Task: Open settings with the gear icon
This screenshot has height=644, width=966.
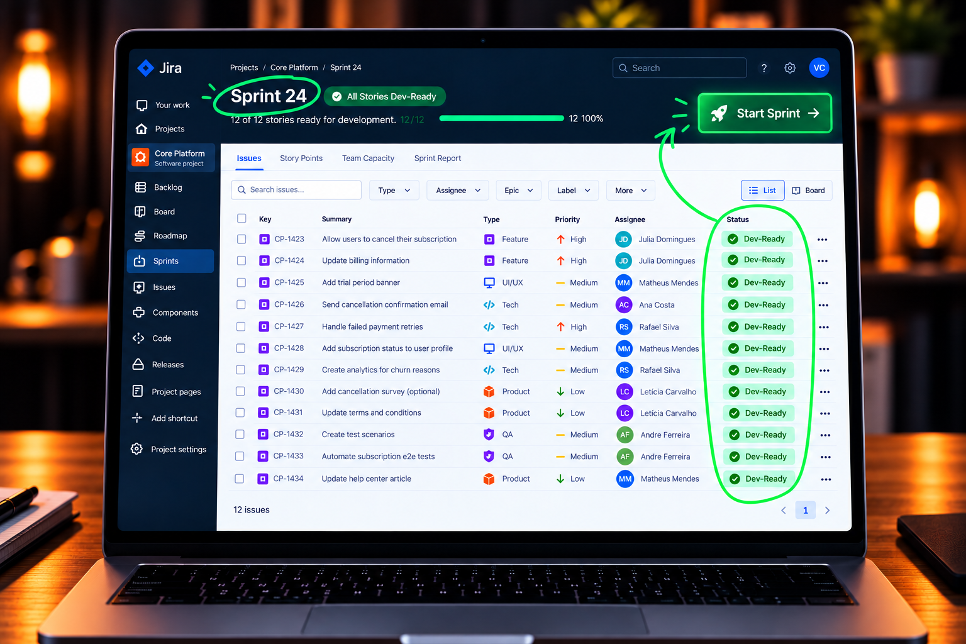Action: (x=790, y=68)
